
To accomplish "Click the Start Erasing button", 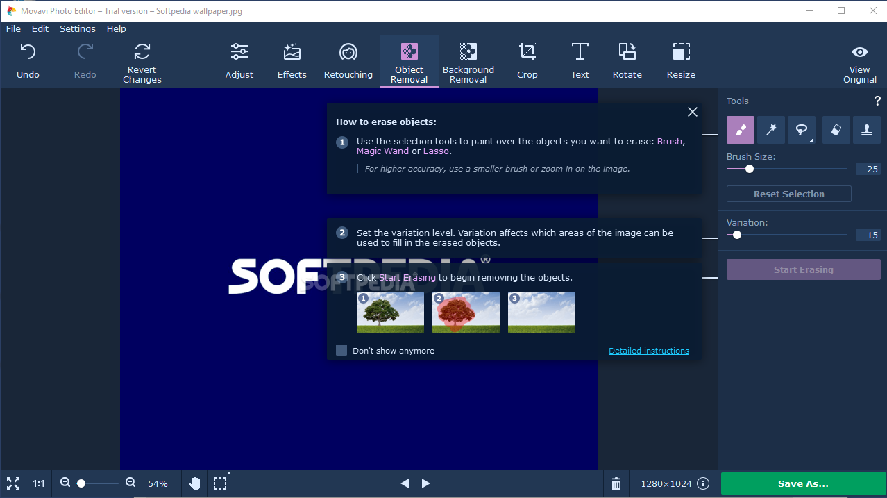I will click(804, 269).
